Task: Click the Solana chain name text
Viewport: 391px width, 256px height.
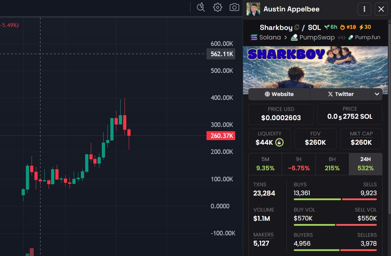Action: (270, 37)
